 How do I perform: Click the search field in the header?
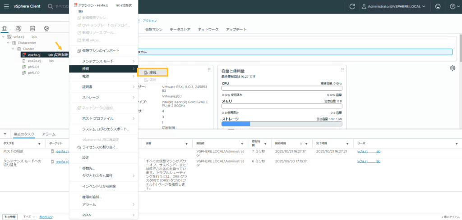tap(61, 7)
